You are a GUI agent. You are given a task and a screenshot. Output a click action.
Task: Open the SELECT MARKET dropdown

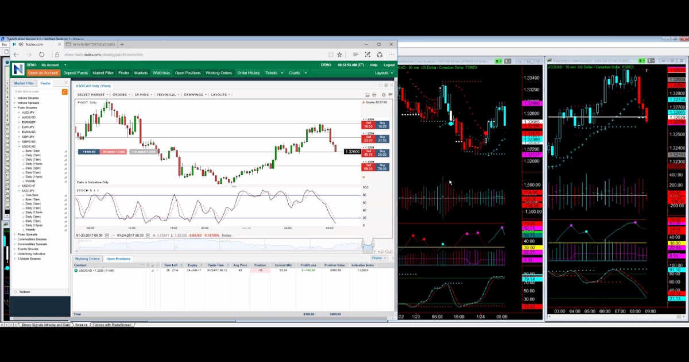93,95
